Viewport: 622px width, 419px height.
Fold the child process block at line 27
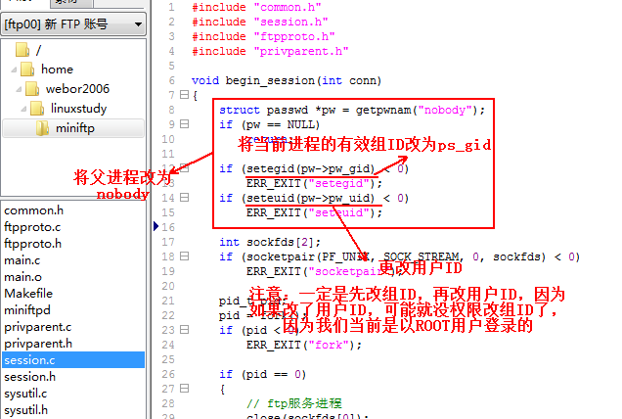[185, 389]
